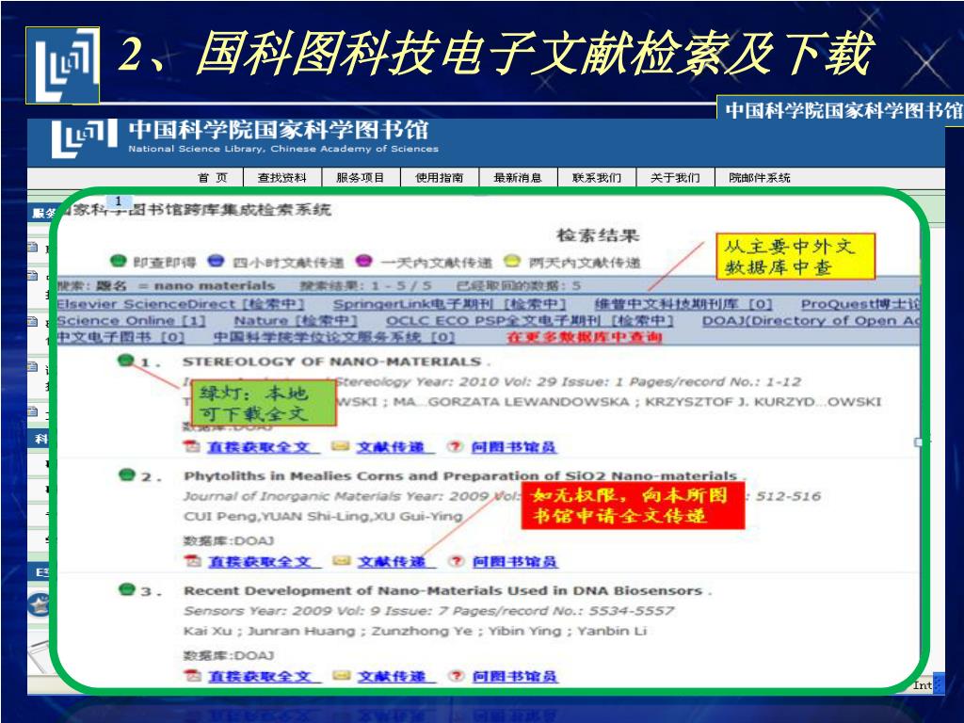Click title Phytoliths in Mealies Corns and Preparation

coord(459,475)
